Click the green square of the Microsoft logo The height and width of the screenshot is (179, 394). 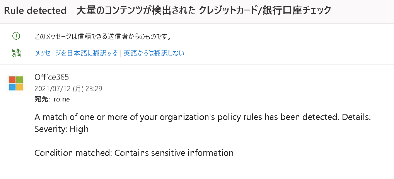20,80
